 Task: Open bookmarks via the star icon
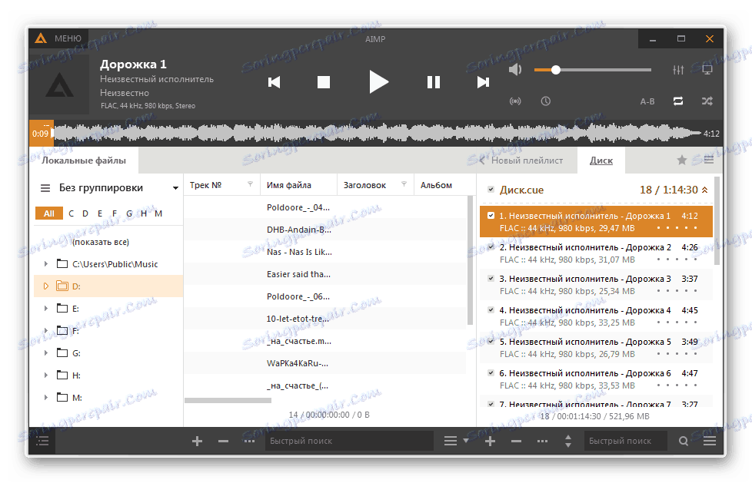click(681, 160)
